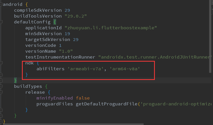Click the proguardFiles property

55,104
